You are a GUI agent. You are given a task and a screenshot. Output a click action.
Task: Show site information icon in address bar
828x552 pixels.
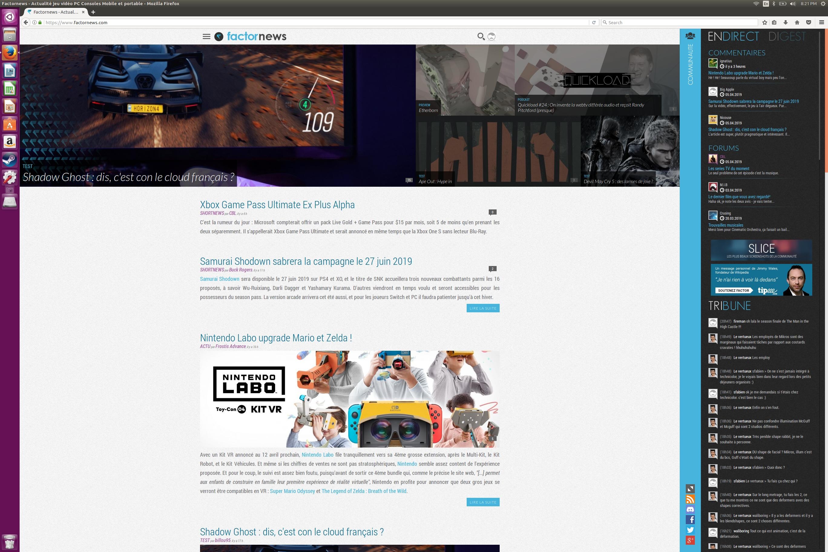34,22
